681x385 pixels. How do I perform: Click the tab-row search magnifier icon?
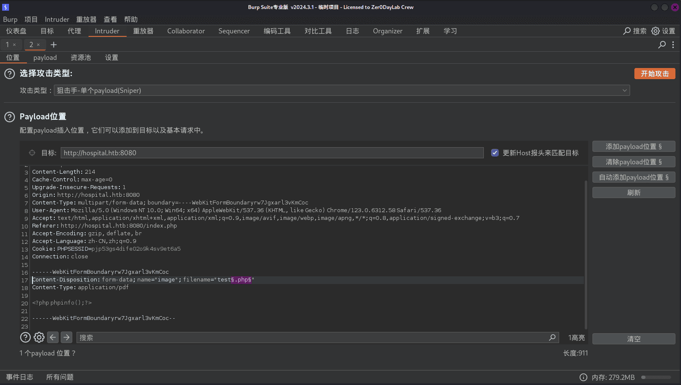[662, 44]
